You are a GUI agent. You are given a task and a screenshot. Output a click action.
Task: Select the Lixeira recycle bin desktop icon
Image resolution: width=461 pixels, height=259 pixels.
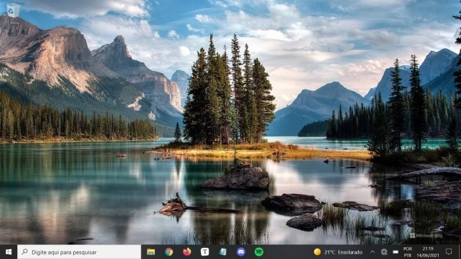click(13, 14)
